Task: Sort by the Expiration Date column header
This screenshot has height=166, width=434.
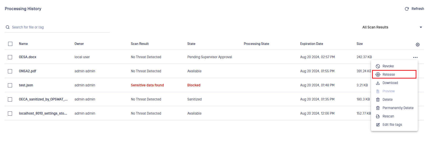Action: pos(311,44)
